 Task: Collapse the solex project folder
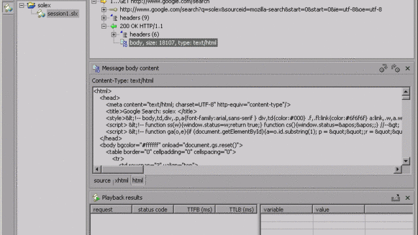[x=22, y=5]
